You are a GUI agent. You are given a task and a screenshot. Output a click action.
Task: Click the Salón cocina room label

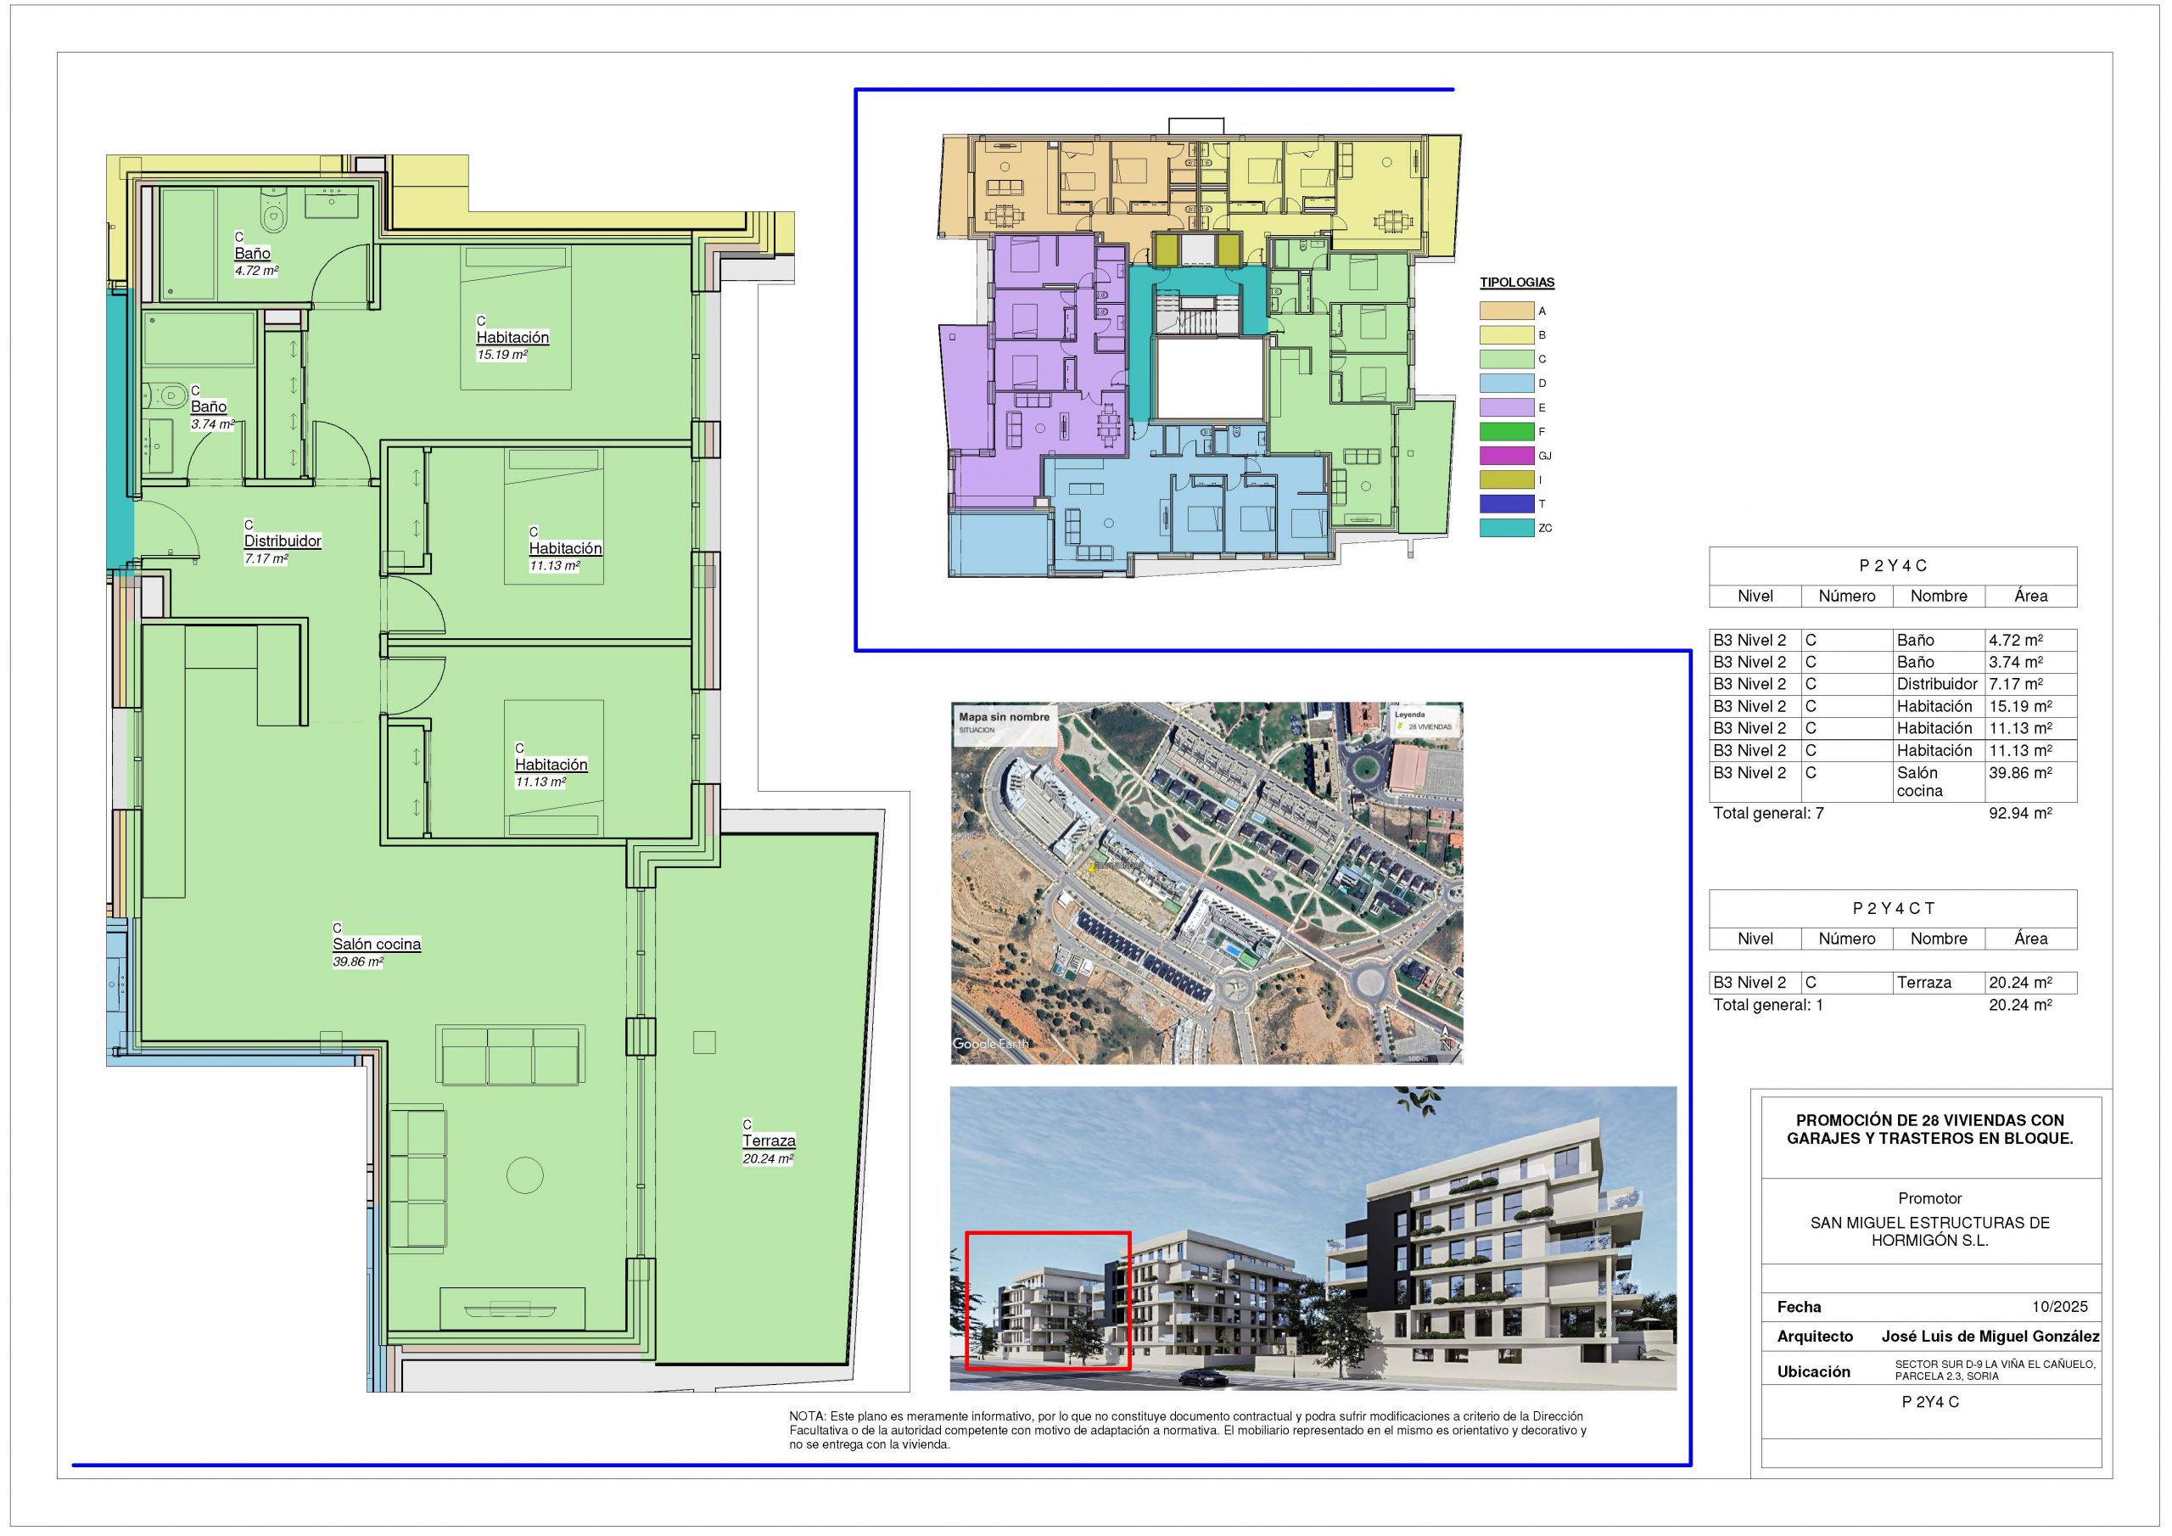pos(376,945)
